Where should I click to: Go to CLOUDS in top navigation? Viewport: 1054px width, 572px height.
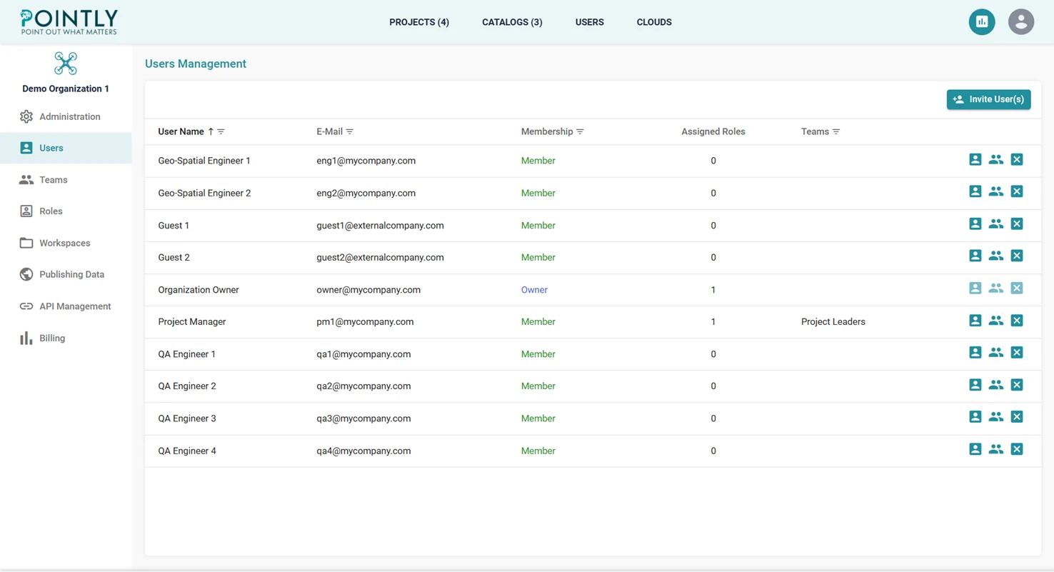click(654, 22)
